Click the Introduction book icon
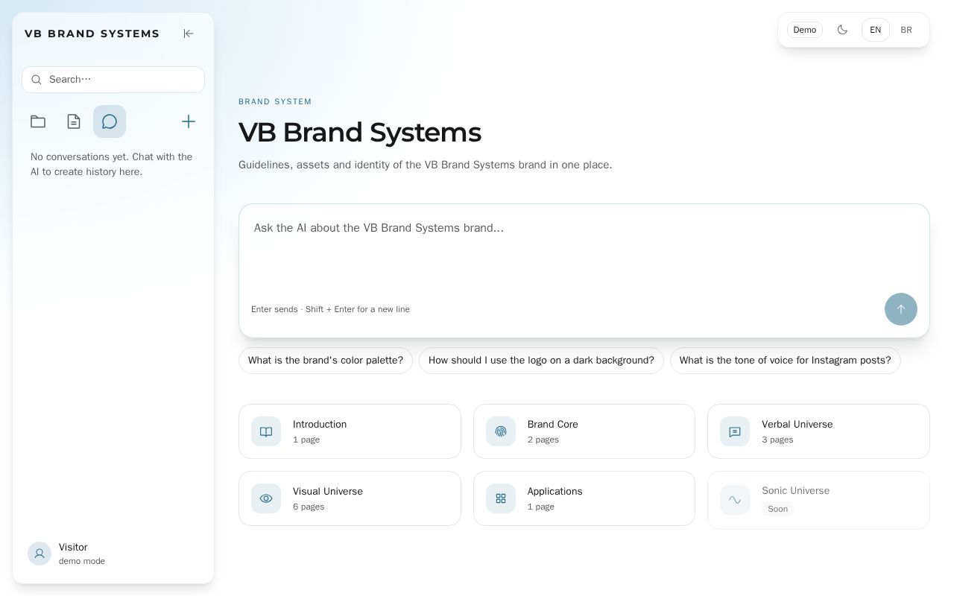954x596 pixels. point(266,431)
